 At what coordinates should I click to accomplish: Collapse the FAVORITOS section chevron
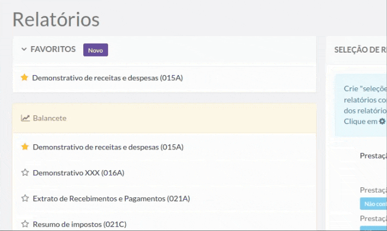click(x=24, y=49)
